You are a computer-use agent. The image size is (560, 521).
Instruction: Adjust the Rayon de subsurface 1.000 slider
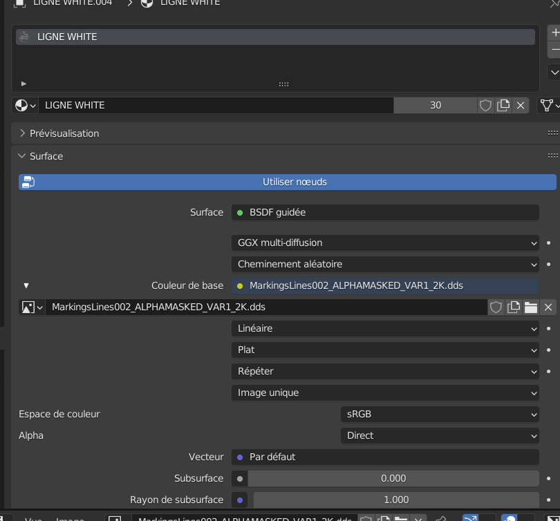click(396, 500)
